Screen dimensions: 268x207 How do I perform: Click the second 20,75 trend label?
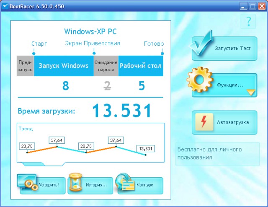[86, 146]
